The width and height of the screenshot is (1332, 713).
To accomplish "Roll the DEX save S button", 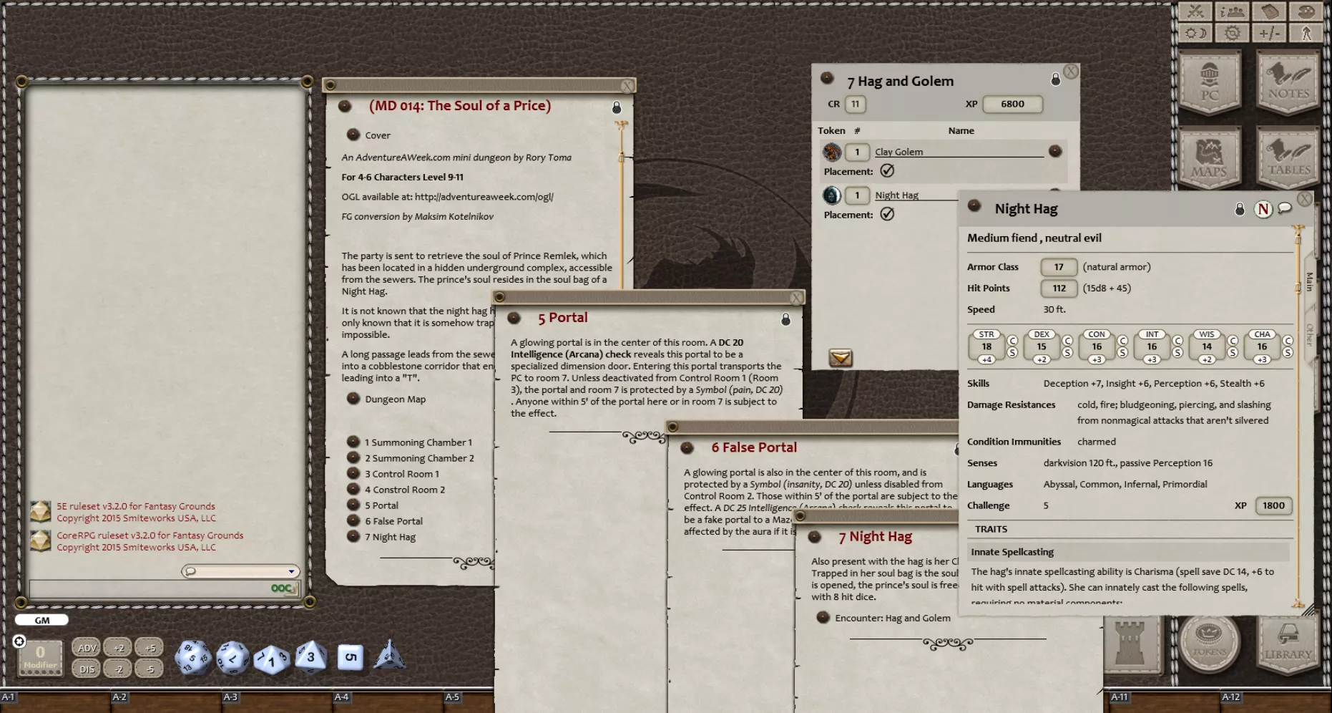I will pos(1067,353).
